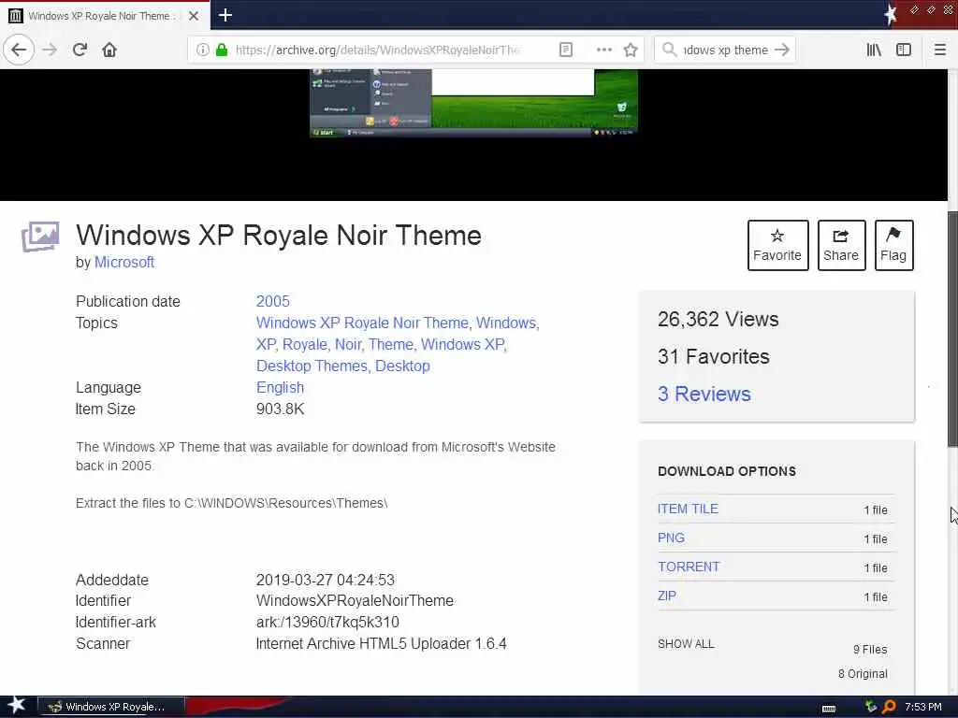
Task: Click the Item Size value 903.8K
Action: (280, 409)
